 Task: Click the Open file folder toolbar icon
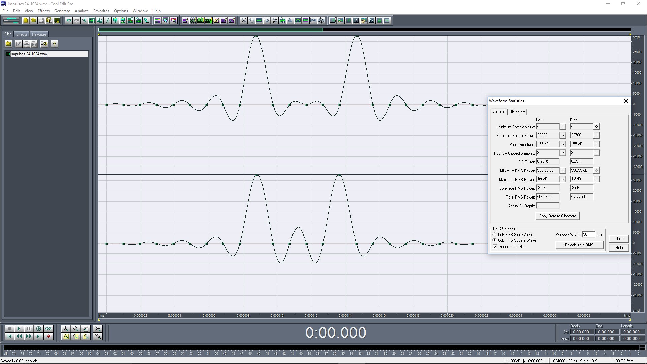pos(34,20)
